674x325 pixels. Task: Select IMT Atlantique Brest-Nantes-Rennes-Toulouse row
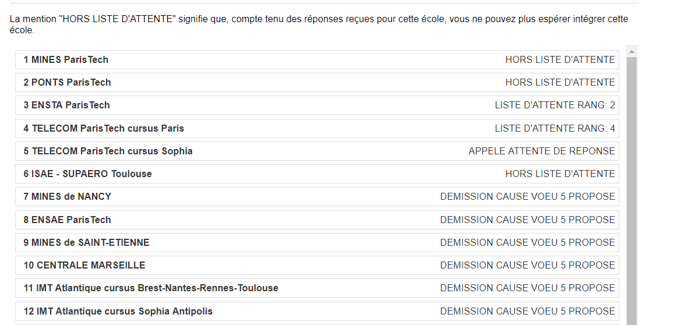(x=317, y=288)
